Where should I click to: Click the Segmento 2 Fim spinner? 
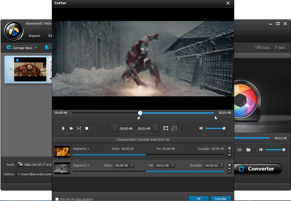click(173, 165)
